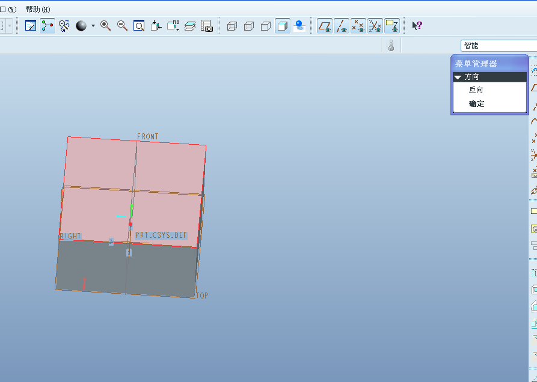Image resolution: width=537 pixels, height=382 pixels.
Task: Click the 菜单管理器 title bar
Action: tap(489, 64)
